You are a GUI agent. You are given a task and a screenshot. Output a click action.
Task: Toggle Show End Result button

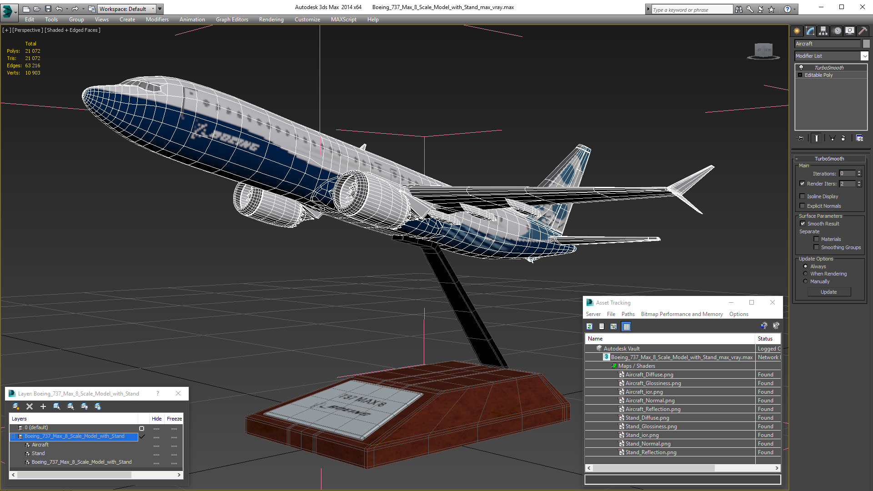click(x=817, y=138)
